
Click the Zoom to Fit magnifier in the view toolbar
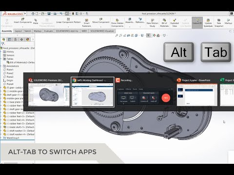point(117,35)
